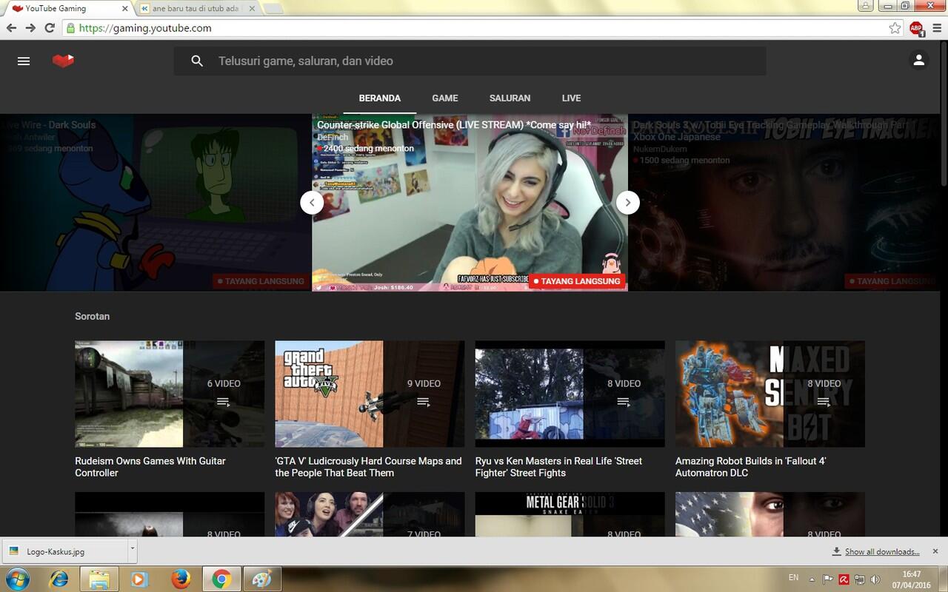Open downloaded file Logo-Kaskus.jpg
This screenshot has height=592, width=948.
tap(65, 551)
